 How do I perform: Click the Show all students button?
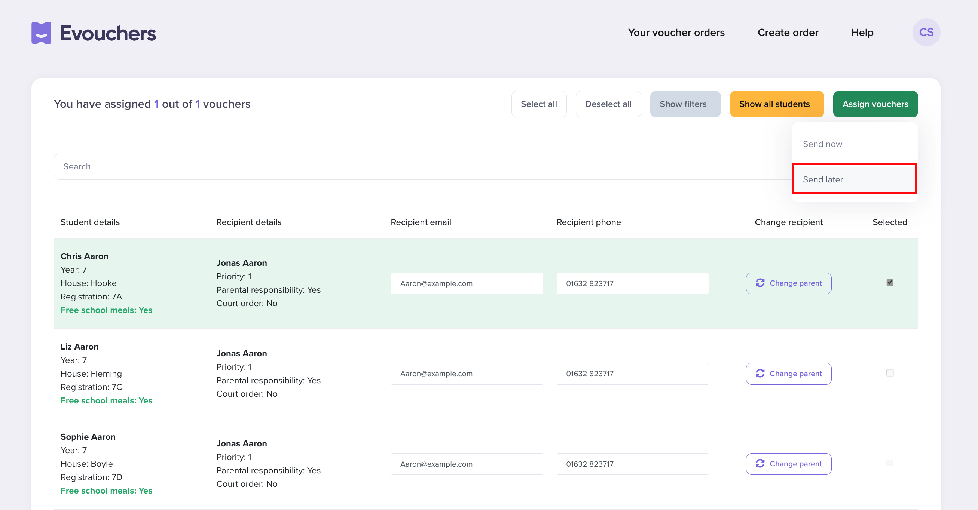point(777,104)
